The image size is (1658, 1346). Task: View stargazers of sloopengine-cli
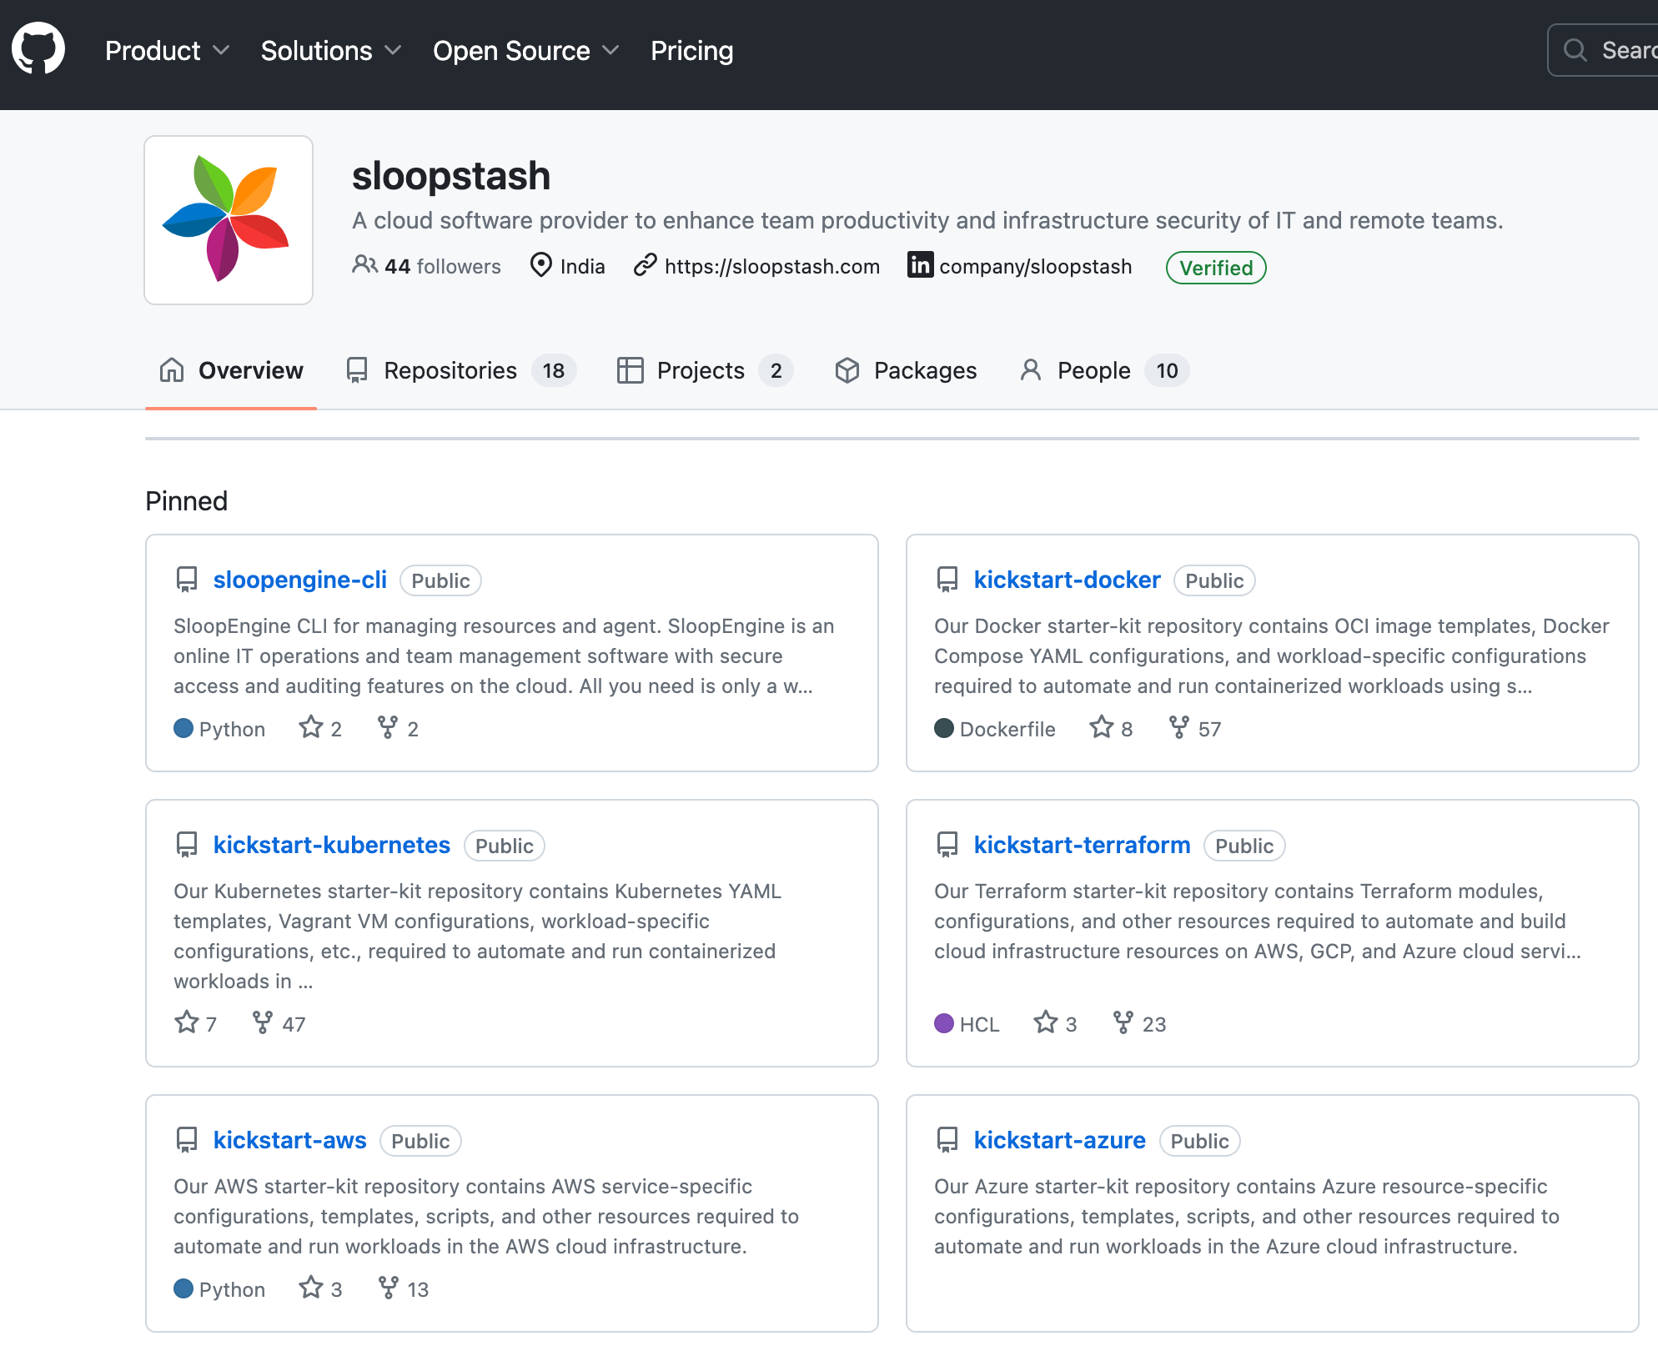321,728
